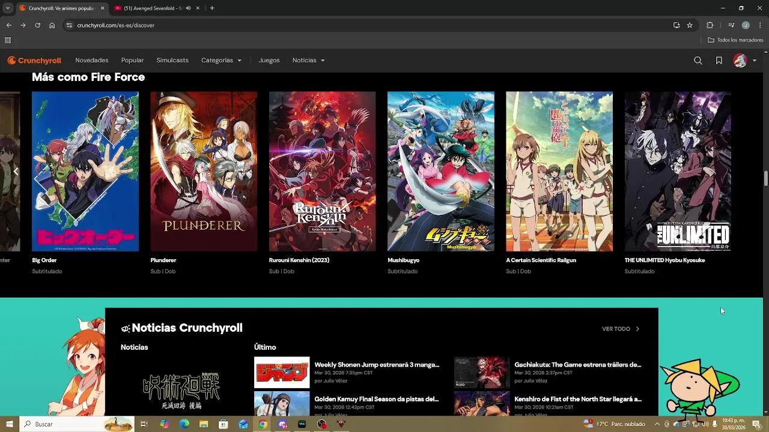Open Golden Kamuy Final Season news article
Viewport: 769px width, 432px height.
pyautogui.click(x=376, y=399)
